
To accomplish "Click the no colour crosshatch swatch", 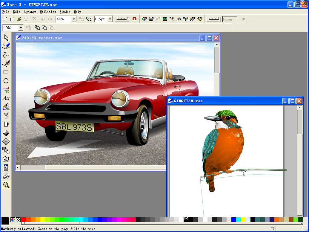I will (18, 219).
